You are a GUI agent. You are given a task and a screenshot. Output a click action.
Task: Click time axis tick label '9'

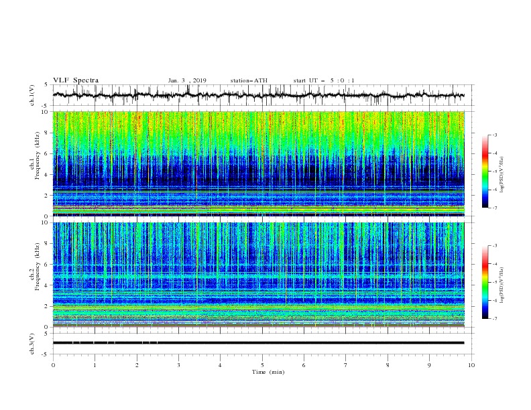tap(429, 365)
